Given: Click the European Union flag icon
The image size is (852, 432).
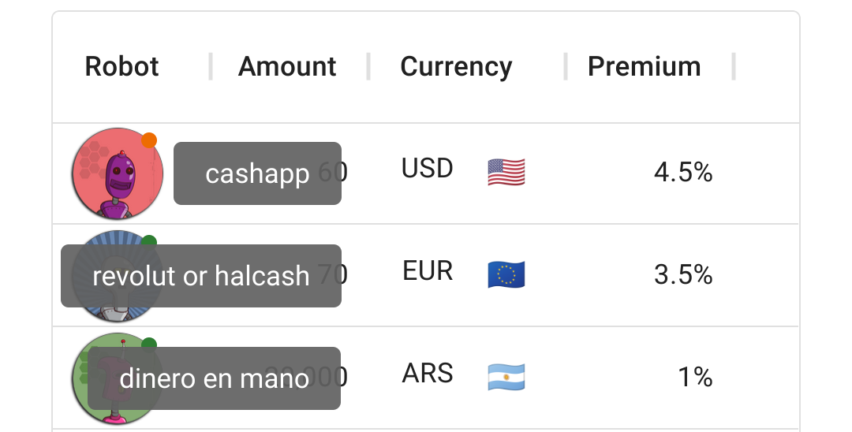Looking at the screenshot, I should [x=506, y=274].
